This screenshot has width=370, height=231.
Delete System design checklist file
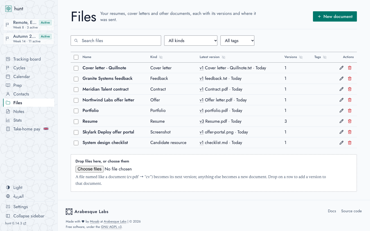350,143
